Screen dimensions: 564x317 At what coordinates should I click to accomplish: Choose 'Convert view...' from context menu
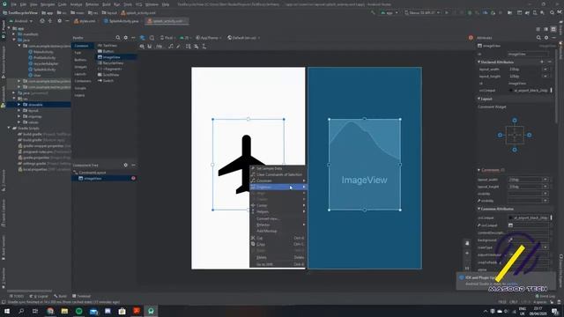coord(278,218)
